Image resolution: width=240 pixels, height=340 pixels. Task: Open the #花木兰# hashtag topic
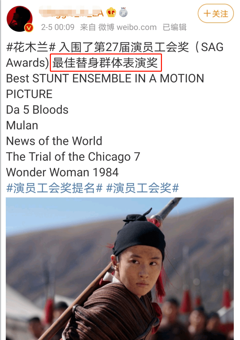click(31, 47)
